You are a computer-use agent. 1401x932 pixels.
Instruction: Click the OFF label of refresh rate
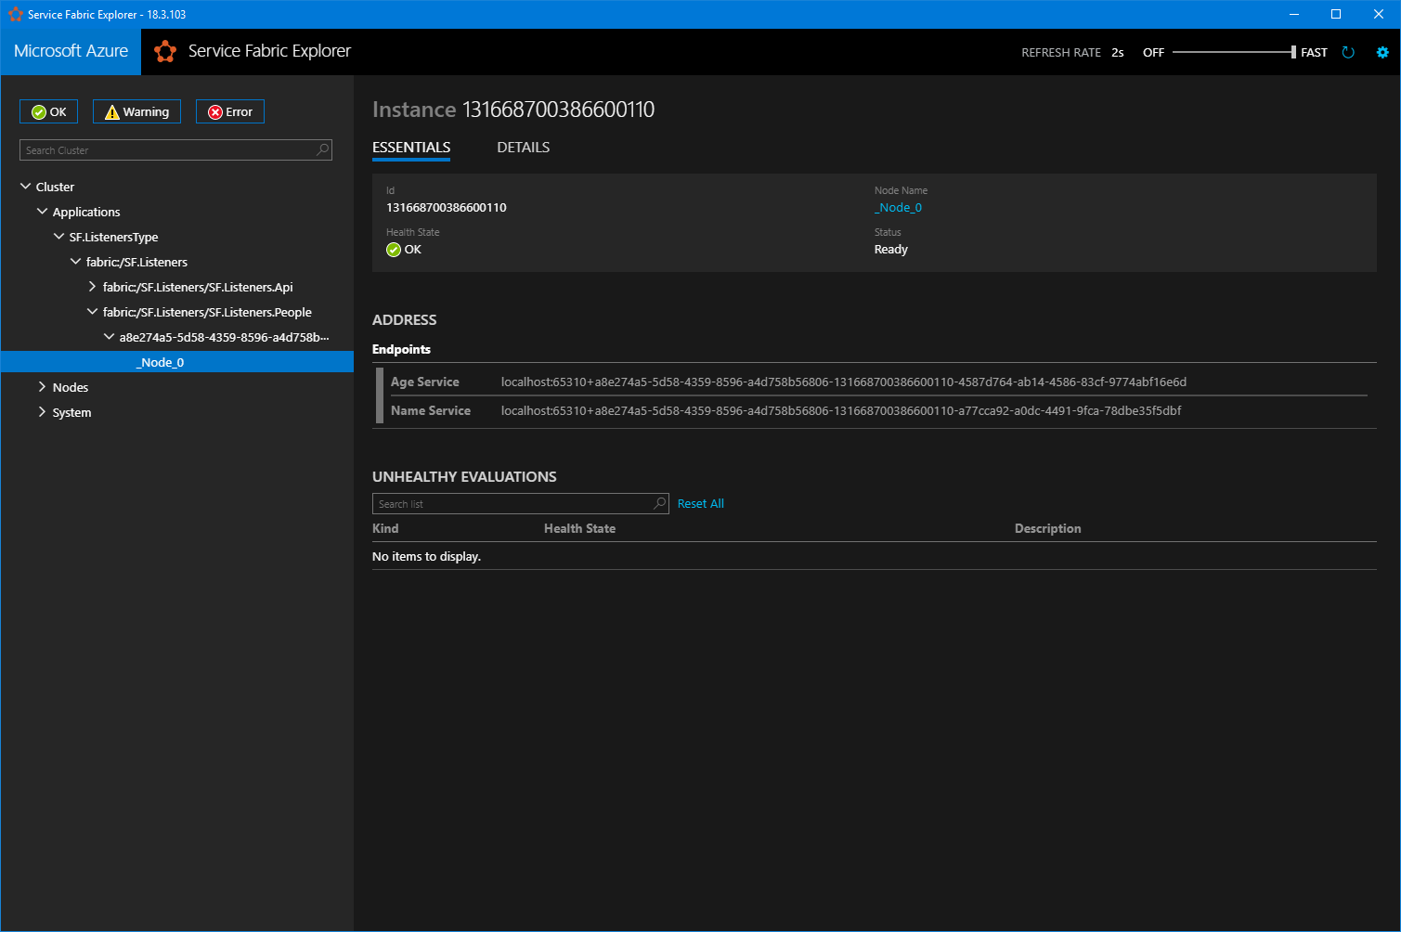tap(1153, 53)
